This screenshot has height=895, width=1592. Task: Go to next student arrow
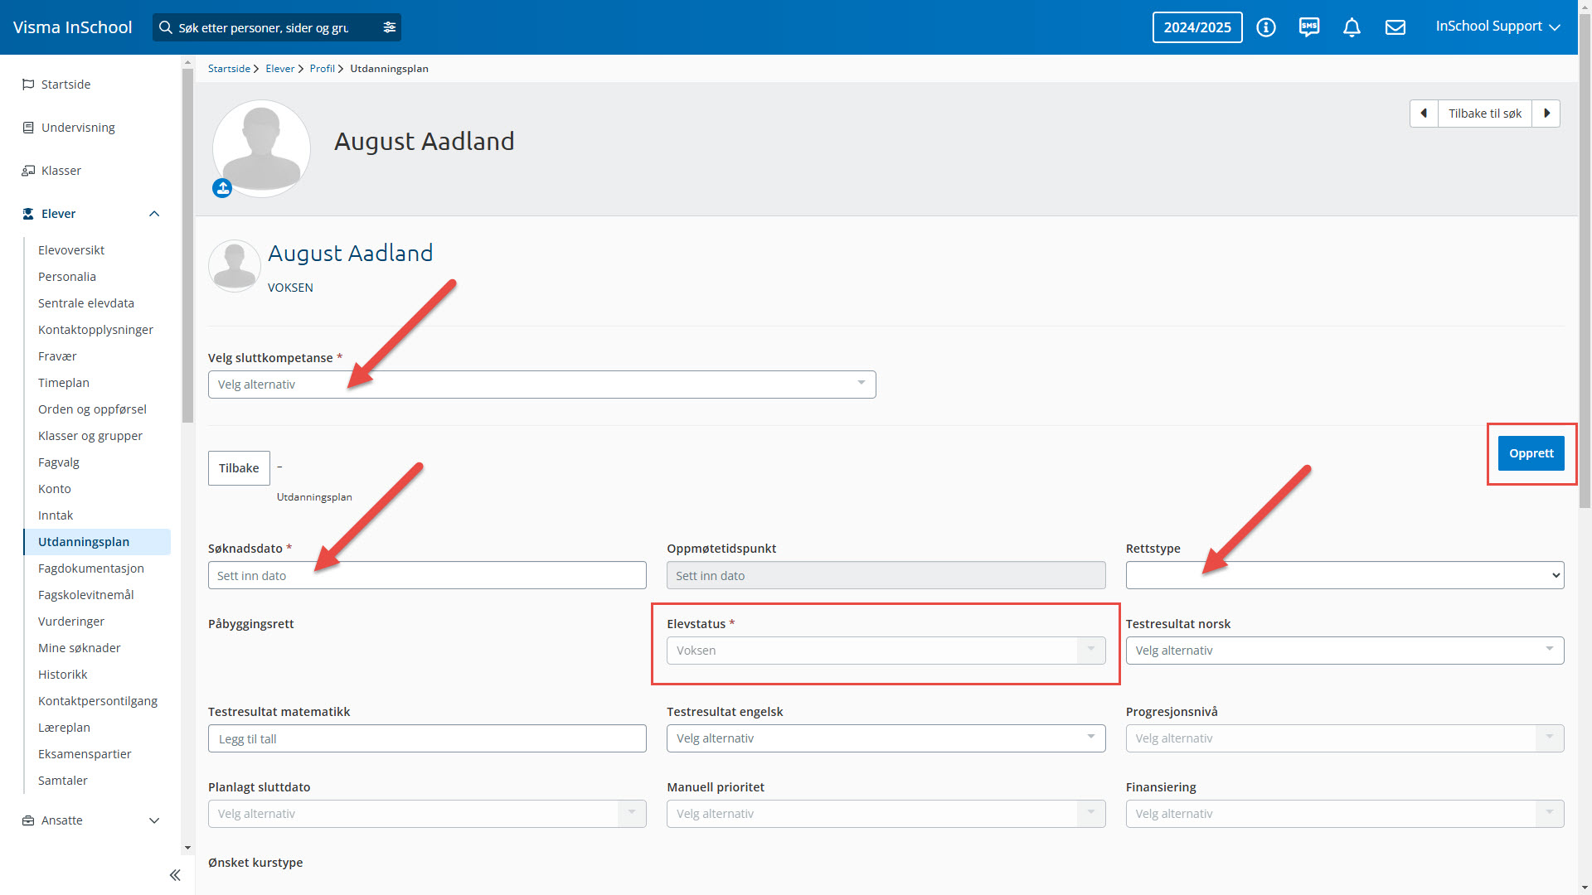click(1546, 114)
